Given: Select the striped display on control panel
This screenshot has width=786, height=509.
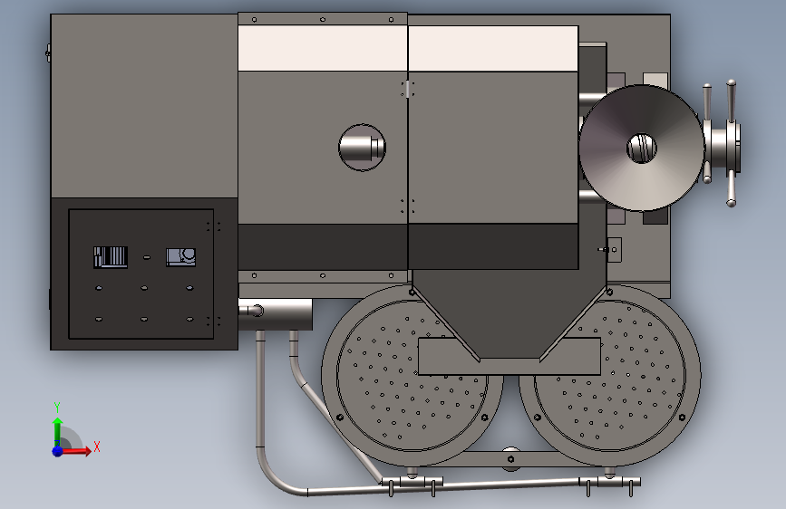Looking at the screenshot, I should (111, 257).
